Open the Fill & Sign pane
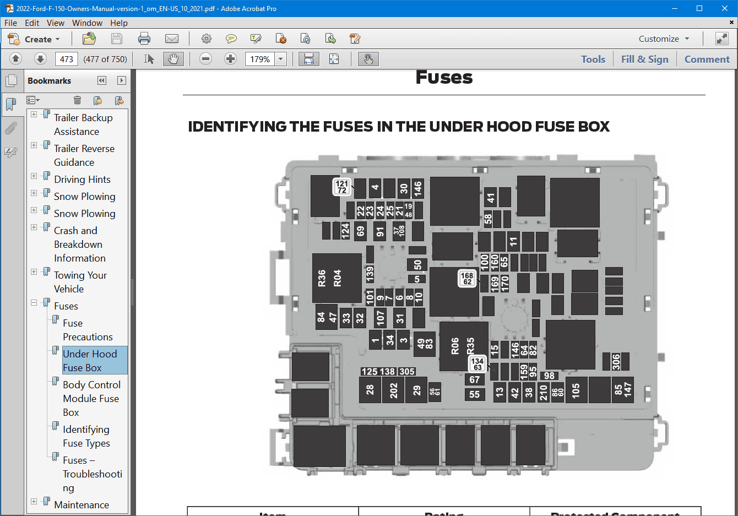The height and width of the screenshot is (516, 738). pyautogui.click(x=644, y=59)
